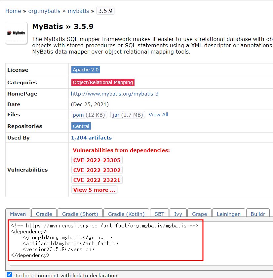The width and height of the screenshot is (273, 278).
Task: Select the Buildr tab
Action: tap(258, 214)
